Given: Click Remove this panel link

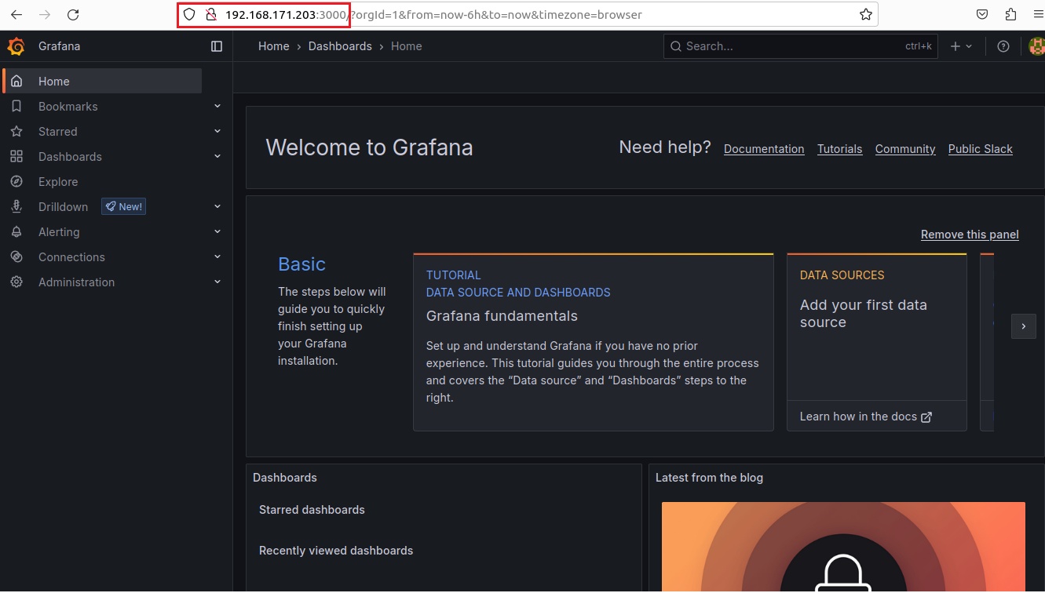Looking at the screenshot, I should click(969, 235).
